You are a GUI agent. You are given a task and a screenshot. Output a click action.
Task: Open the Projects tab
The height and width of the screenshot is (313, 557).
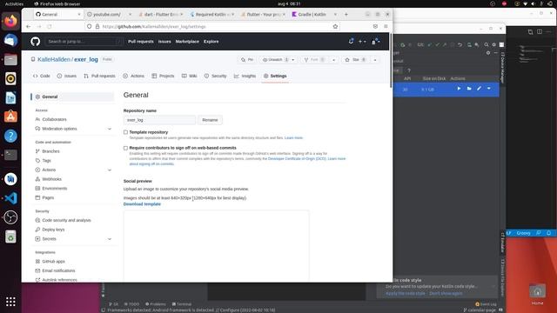coord(163,76)
